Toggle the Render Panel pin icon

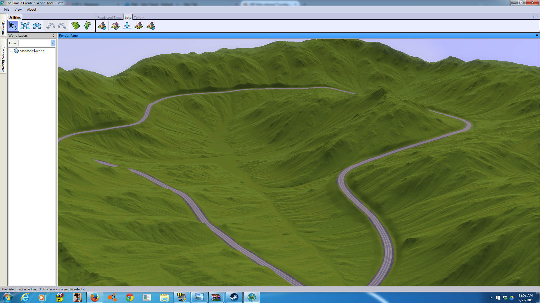click(x=537, y=36)
